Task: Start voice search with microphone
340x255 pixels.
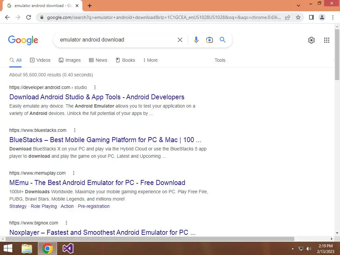Action: tap(196, 40)
